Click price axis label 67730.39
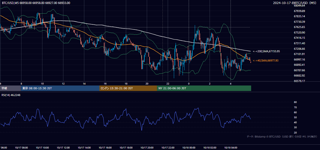The width and height of the screenshot is (320, 150). pyautogui.click(x=299, y=22)
